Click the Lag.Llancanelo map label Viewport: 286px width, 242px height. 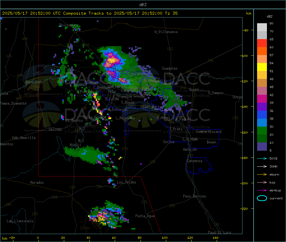tap(20, 221)
